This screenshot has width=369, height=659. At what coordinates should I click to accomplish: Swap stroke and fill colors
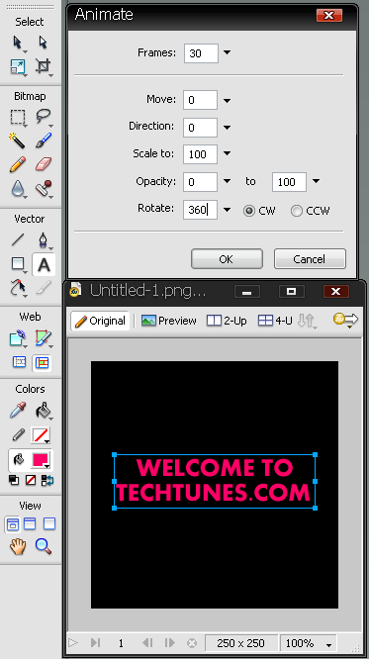click(x=47, y=480)
